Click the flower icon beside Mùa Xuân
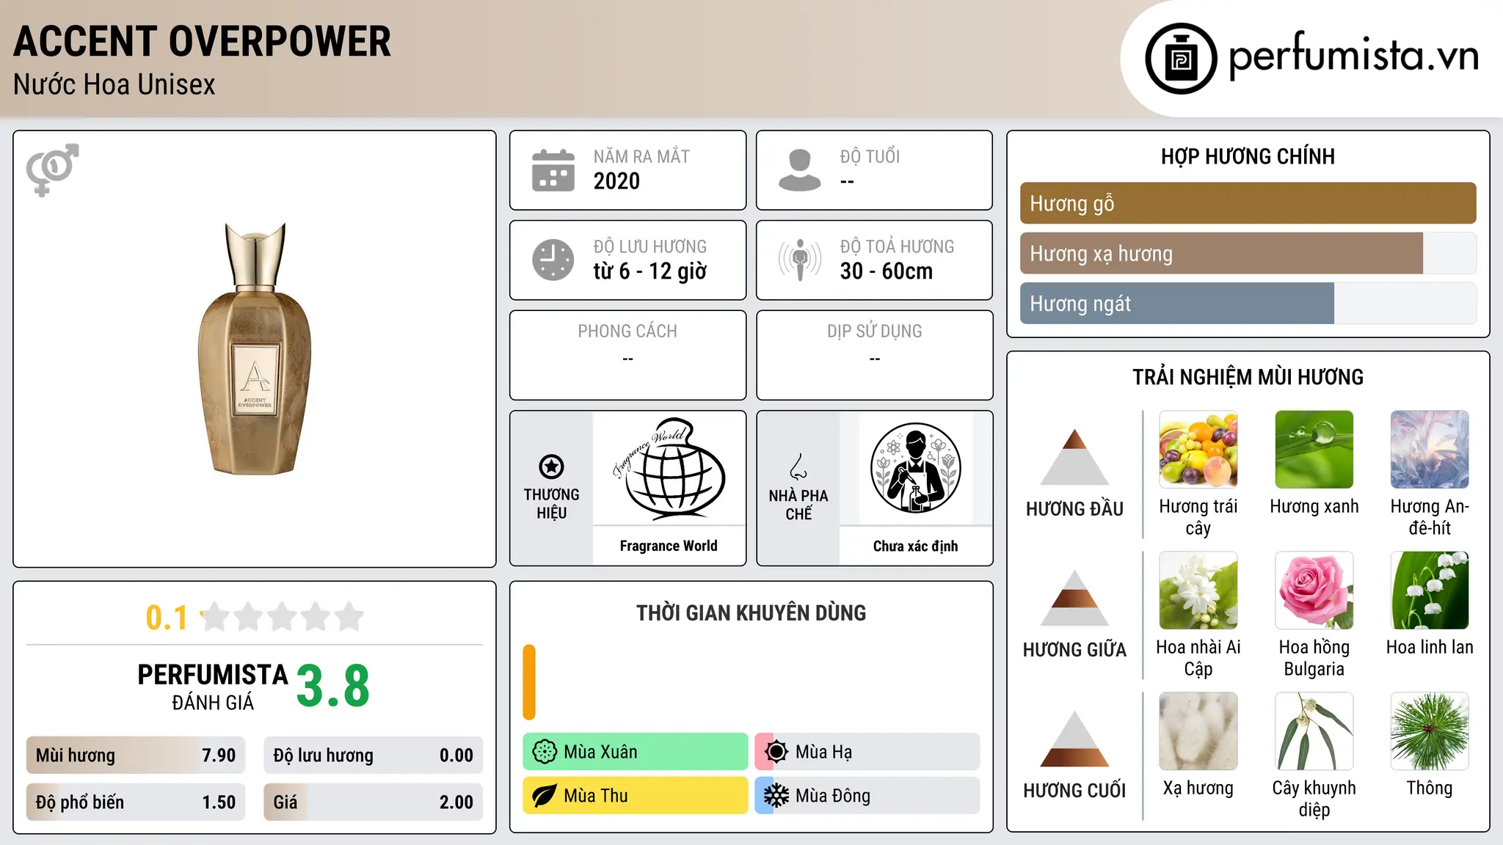The image size is (1503, 845). tap(545, 752)
